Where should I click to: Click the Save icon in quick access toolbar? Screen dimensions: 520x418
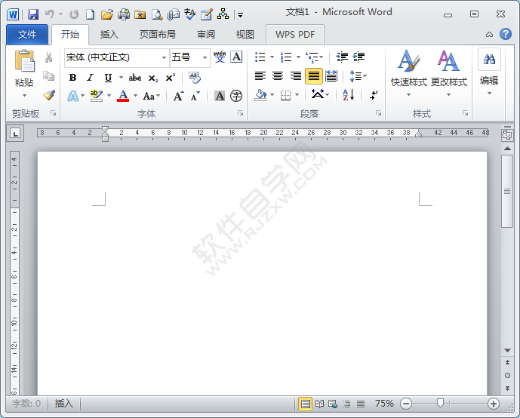click(32, 14)
